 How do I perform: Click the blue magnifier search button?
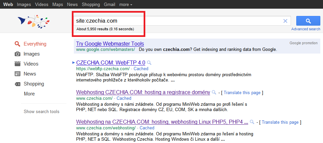308,21
